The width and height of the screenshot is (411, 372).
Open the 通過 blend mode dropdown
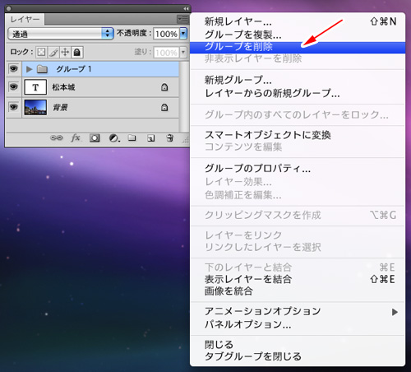[x=61, y=34]
